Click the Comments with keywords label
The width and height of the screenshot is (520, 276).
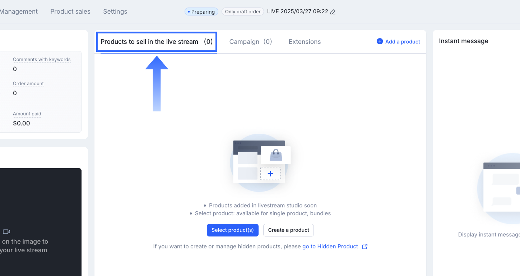[x=42, y=60]
